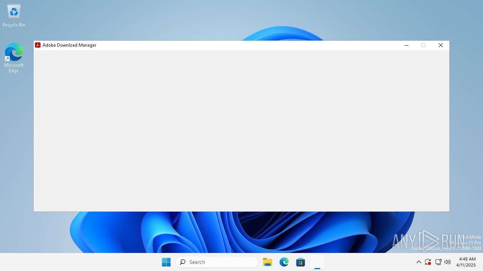Open the Microsoft Edge desktop shortcut

click(x=14, y=58)
